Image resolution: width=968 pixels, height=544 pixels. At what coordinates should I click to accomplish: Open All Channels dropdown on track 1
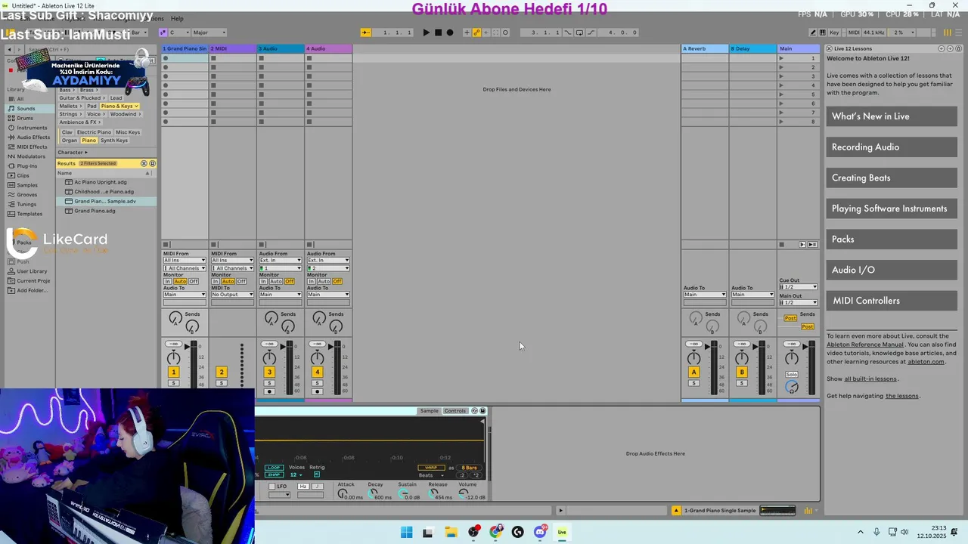pos(185,268)
